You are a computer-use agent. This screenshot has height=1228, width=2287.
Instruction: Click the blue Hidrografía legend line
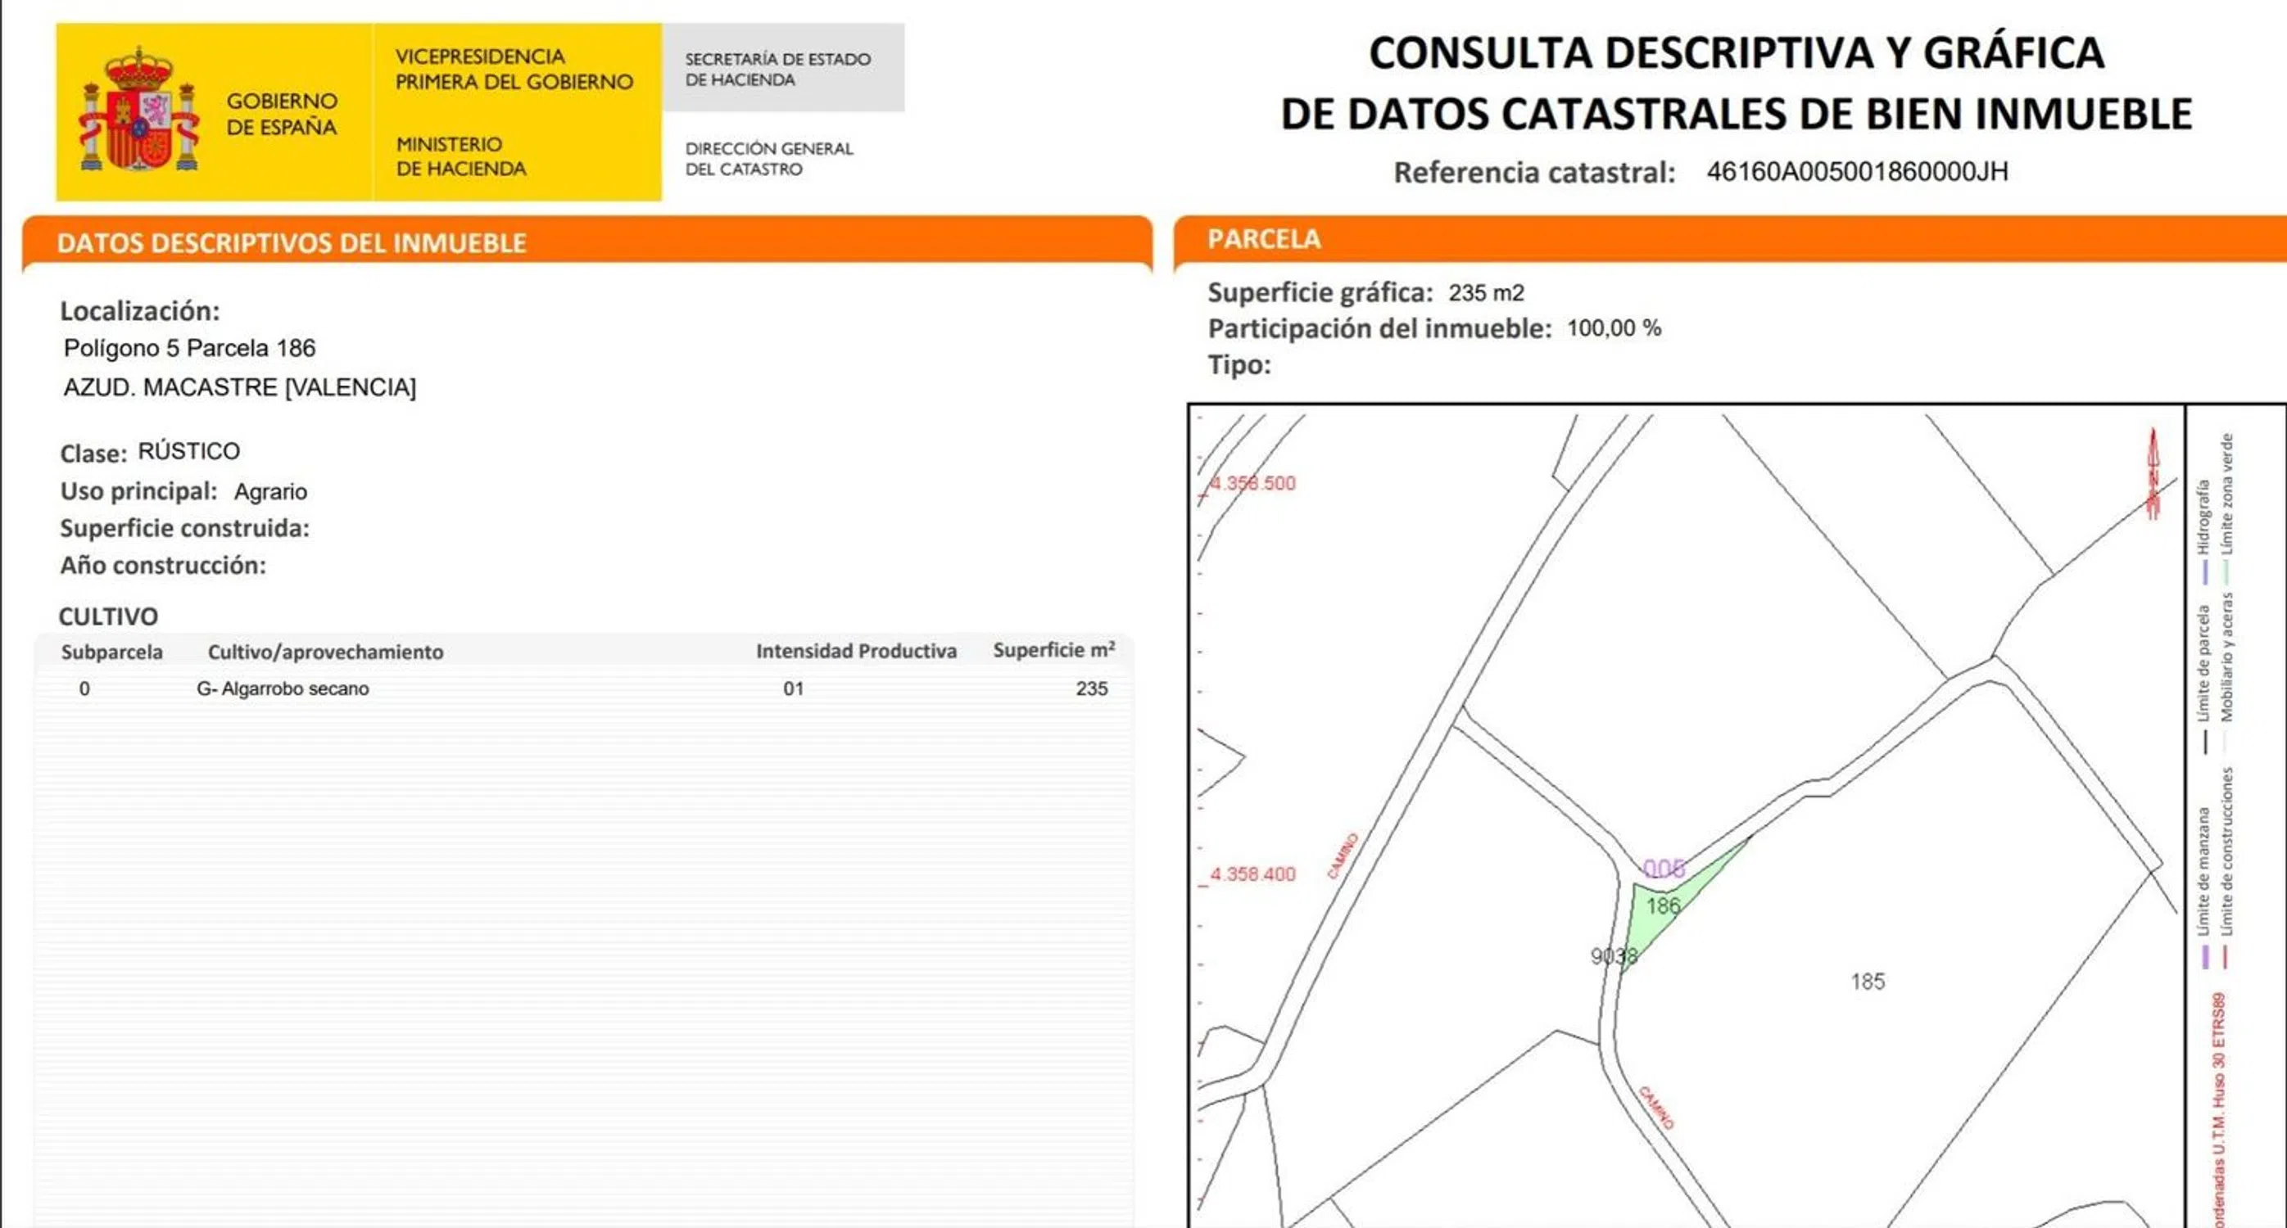click(2204, 571)
